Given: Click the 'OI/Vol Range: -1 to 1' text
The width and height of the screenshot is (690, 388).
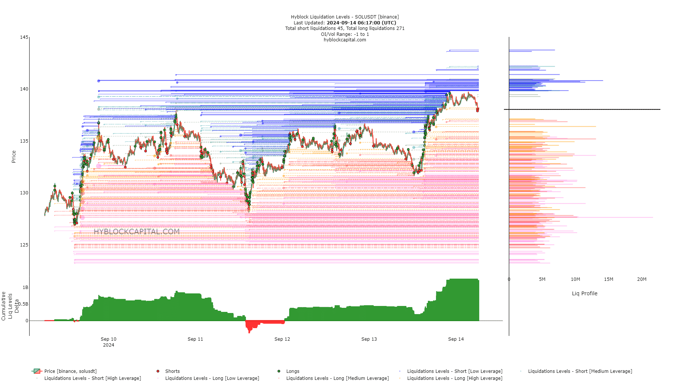Looking at the screenshot, I should coord(345,34).
